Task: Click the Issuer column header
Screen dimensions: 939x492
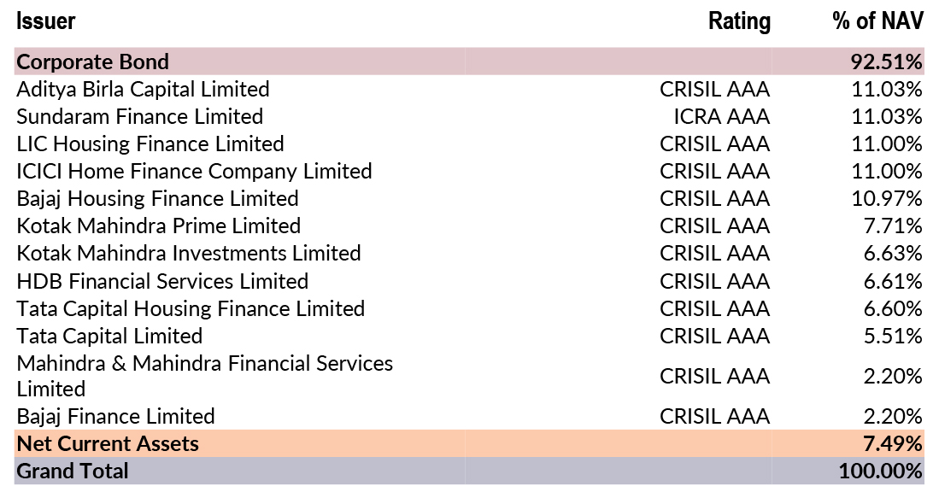Action: pyautogui.click(x=46, y=21)
